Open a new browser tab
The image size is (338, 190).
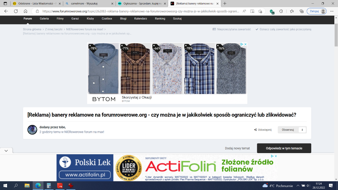(x=225, y=4)
